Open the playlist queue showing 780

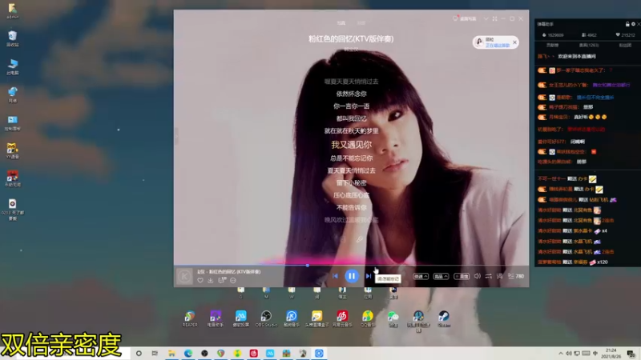[516, 276]
